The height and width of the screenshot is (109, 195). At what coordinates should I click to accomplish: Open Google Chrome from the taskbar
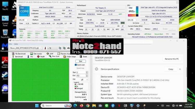pyautogui.click(x=88, y=106)
